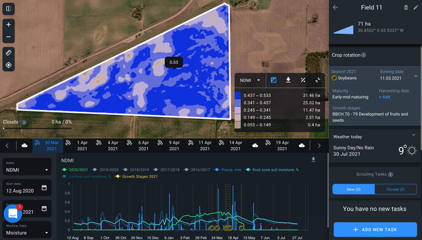The width and height of the screenshot is (422, 240).
Task: Add a harvesting date link
Action: [x=385, y=97]
